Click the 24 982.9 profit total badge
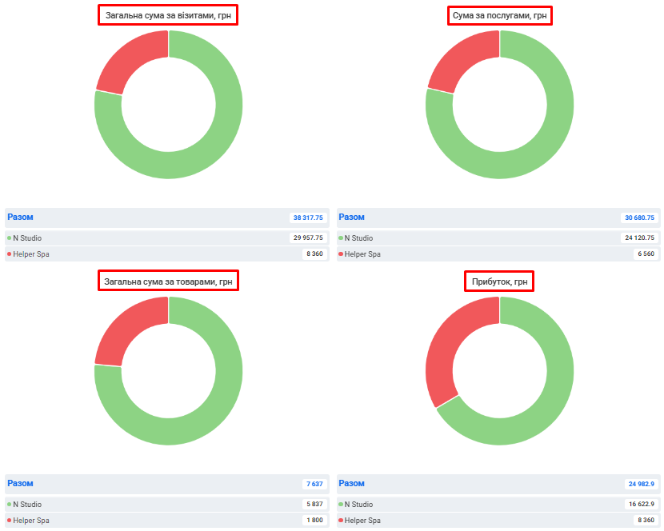 [x=641, y=484]
